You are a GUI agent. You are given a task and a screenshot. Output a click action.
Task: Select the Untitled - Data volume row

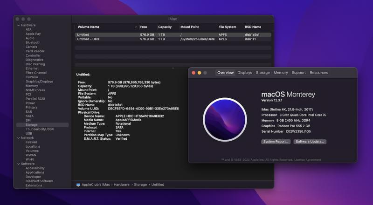coord(173,39)
